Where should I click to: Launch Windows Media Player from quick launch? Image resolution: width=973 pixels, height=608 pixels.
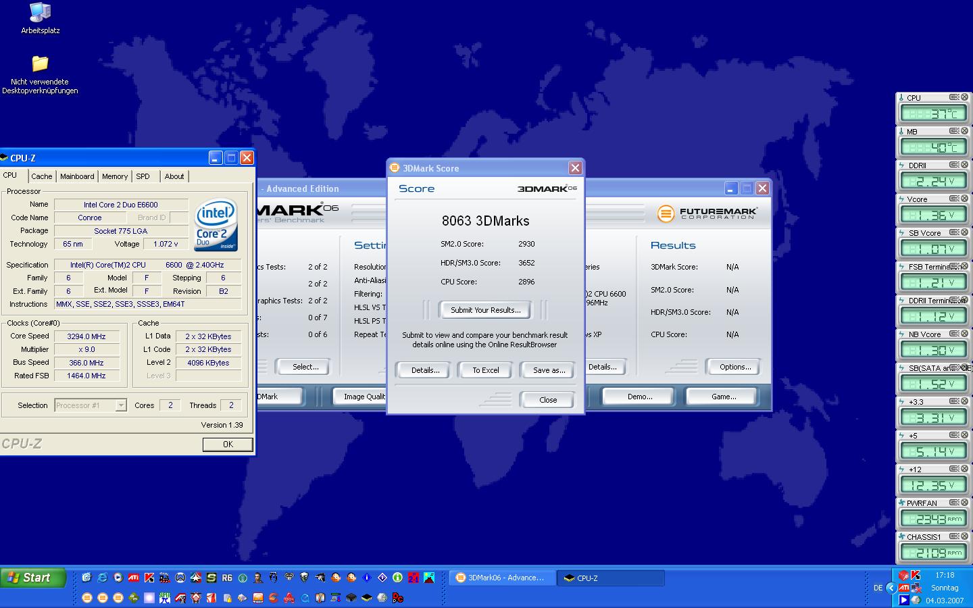click(118, 578)
